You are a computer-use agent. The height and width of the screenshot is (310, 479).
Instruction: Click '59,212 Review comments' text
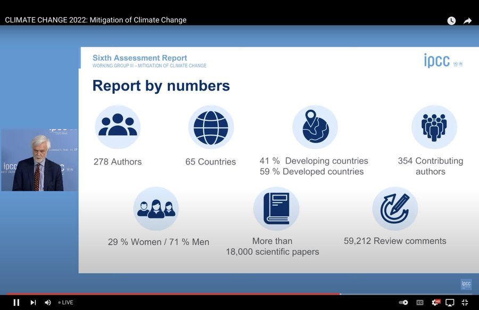395,241
